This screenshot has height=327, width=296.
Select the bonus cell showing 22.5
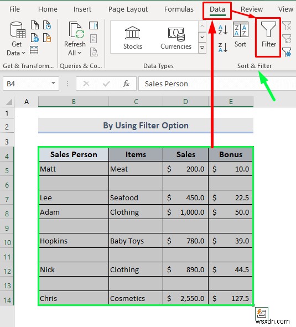pyautogui.click(x=231, y=198)
